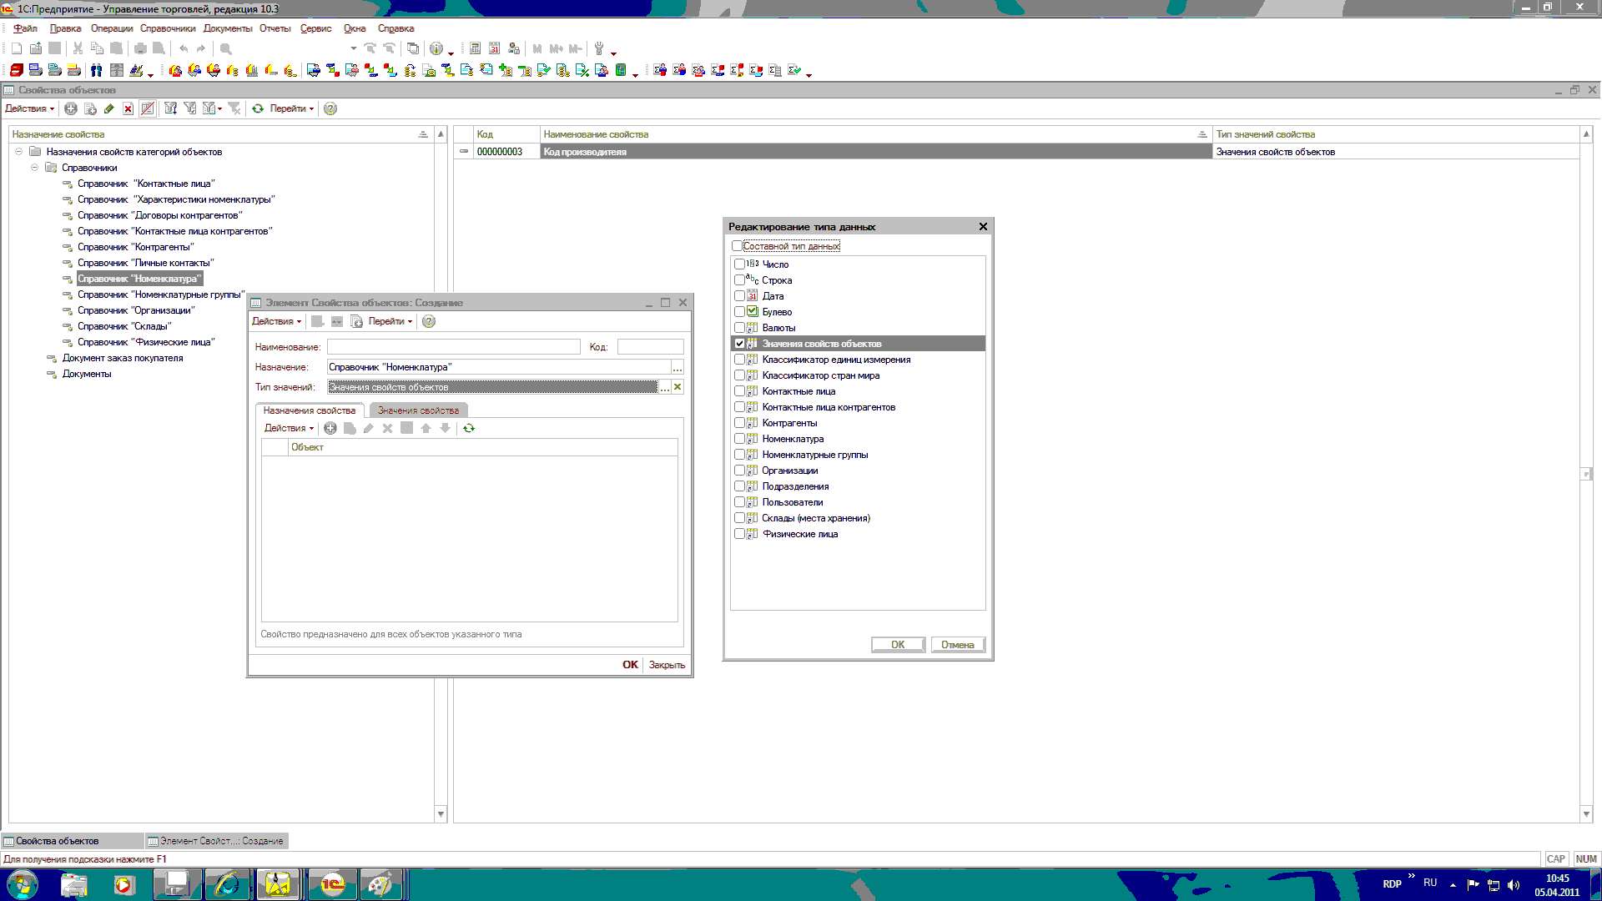Check the Дата data type

pyautogui.click(x=739, y=296)
